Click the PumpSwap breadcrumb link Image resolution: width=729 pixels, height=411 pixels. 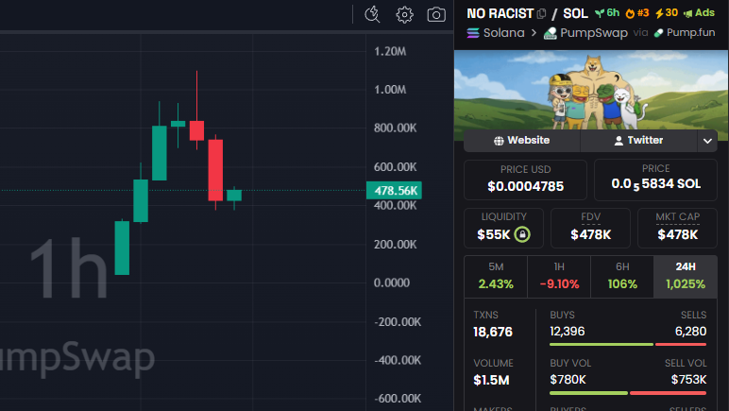tap(594, 33)
